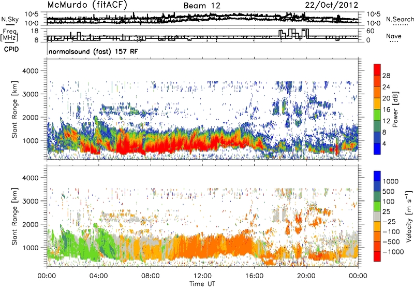Viewport: 414px width, 287px height.
Task: Select the light green 25–100 Velocity segment
Action: [x=377, y=206]
